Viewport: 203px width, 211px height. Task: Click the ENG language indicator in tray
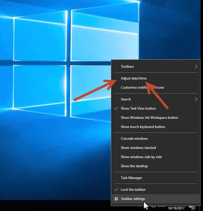pos(161,206)
